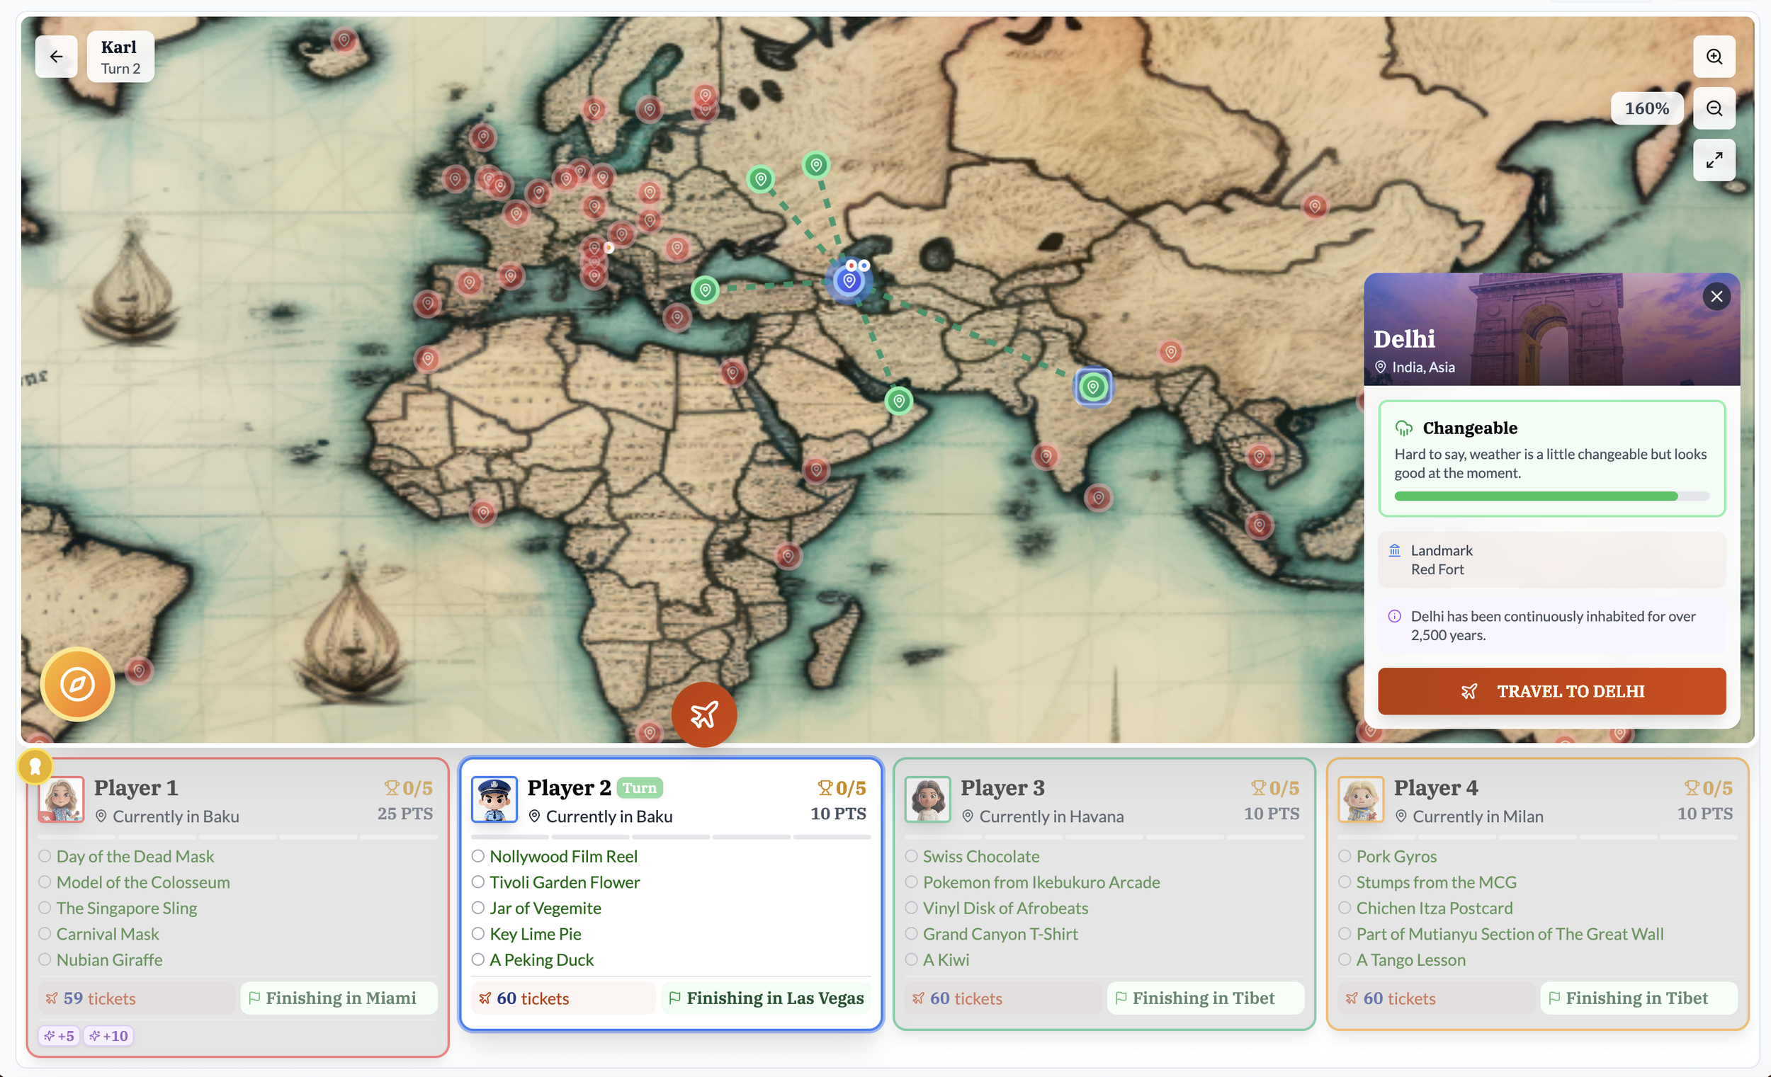1771x1077 pixels.
Task: Zoom out of the map
Action: pos(1714,108)
